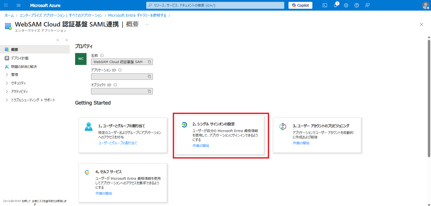Viewport: 431px width, 206px height.
Task: Click the resource search box
Action: 215,5
